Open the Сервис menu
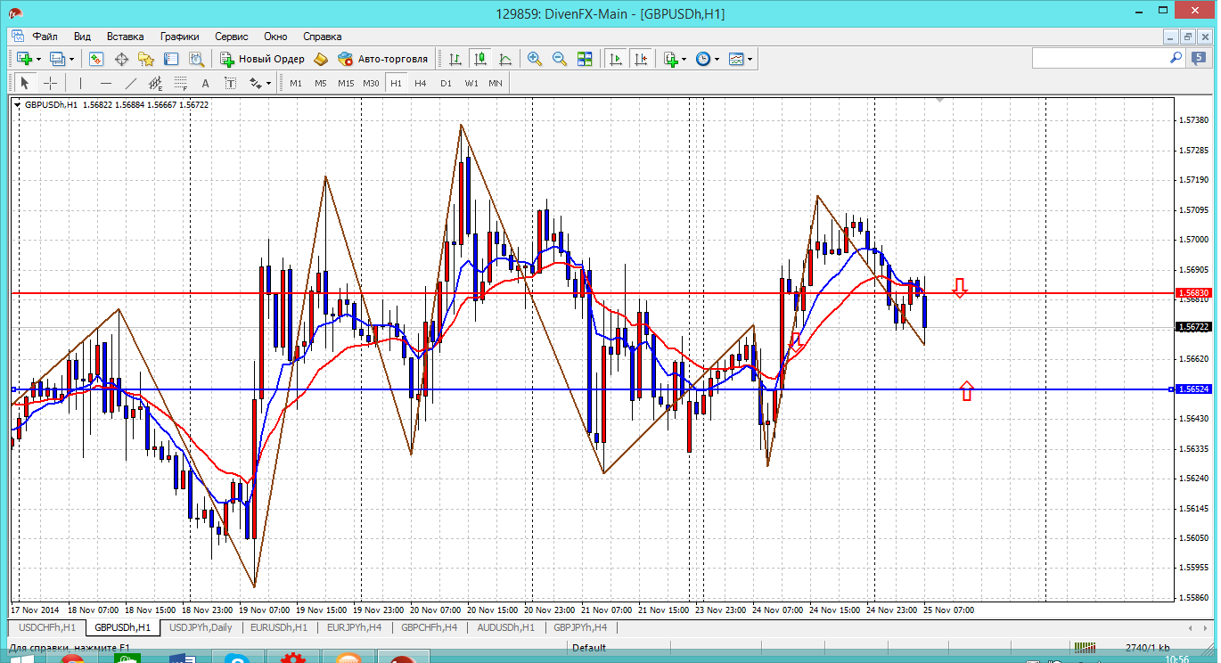Viewport: 1221px width, 663px height. click(232, 37)
